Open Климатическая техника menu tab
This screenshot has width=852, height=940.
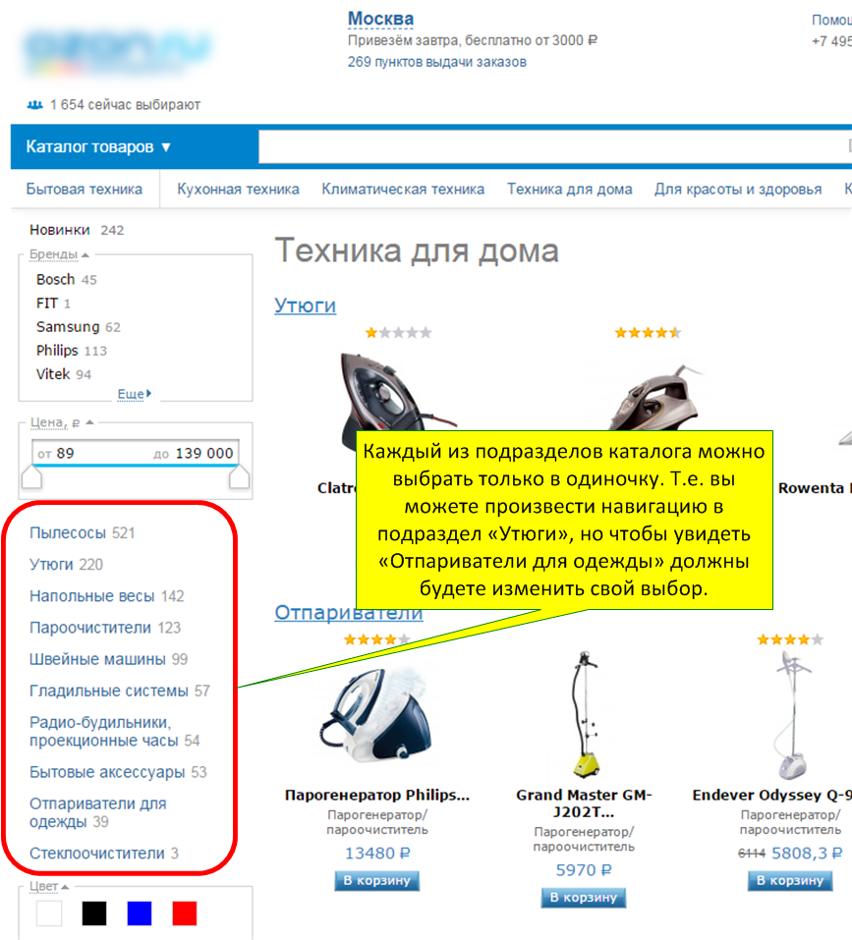[403, 189]
